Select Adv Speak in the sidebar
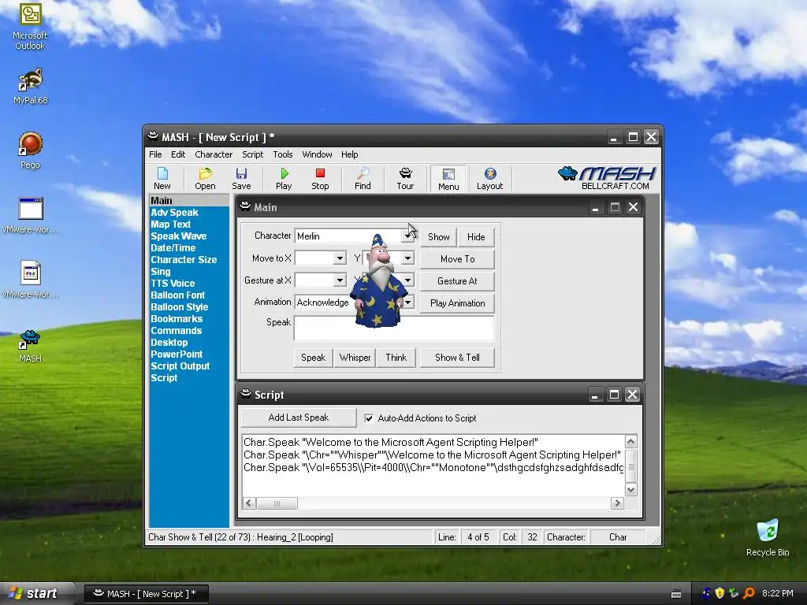 point(174,213)
